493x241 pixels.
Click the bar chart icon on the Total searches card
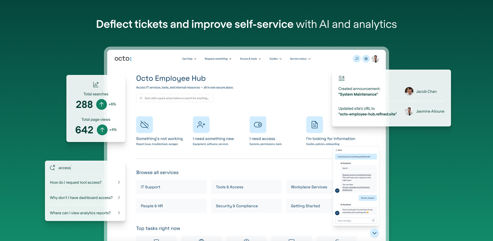[96, 84]
